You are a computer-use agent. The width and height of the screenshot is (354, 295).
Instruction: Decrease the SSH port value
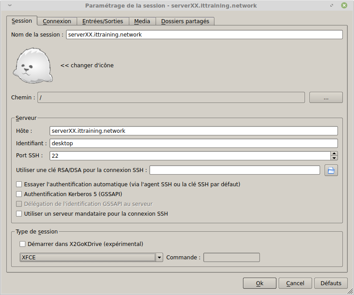(334, 158)
